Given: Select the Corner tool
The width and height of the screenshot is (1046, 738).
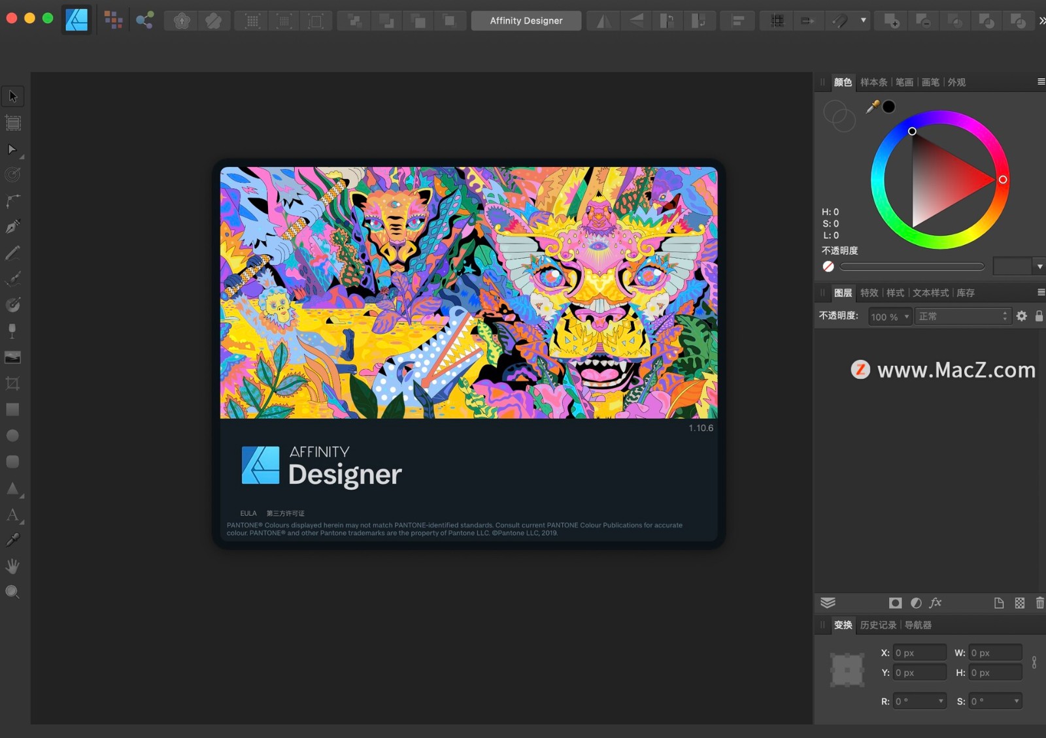Looking at the screenshot, I should point(12,201).
